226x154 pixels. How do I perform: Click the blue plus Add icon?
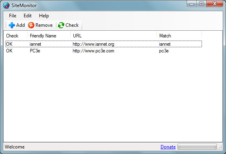pos(12,25)
